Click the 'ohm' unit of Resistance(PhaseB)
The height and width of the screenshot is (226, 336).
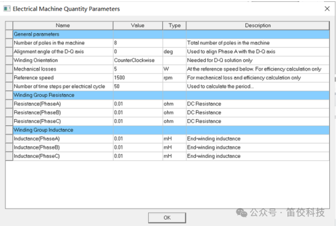169,112
